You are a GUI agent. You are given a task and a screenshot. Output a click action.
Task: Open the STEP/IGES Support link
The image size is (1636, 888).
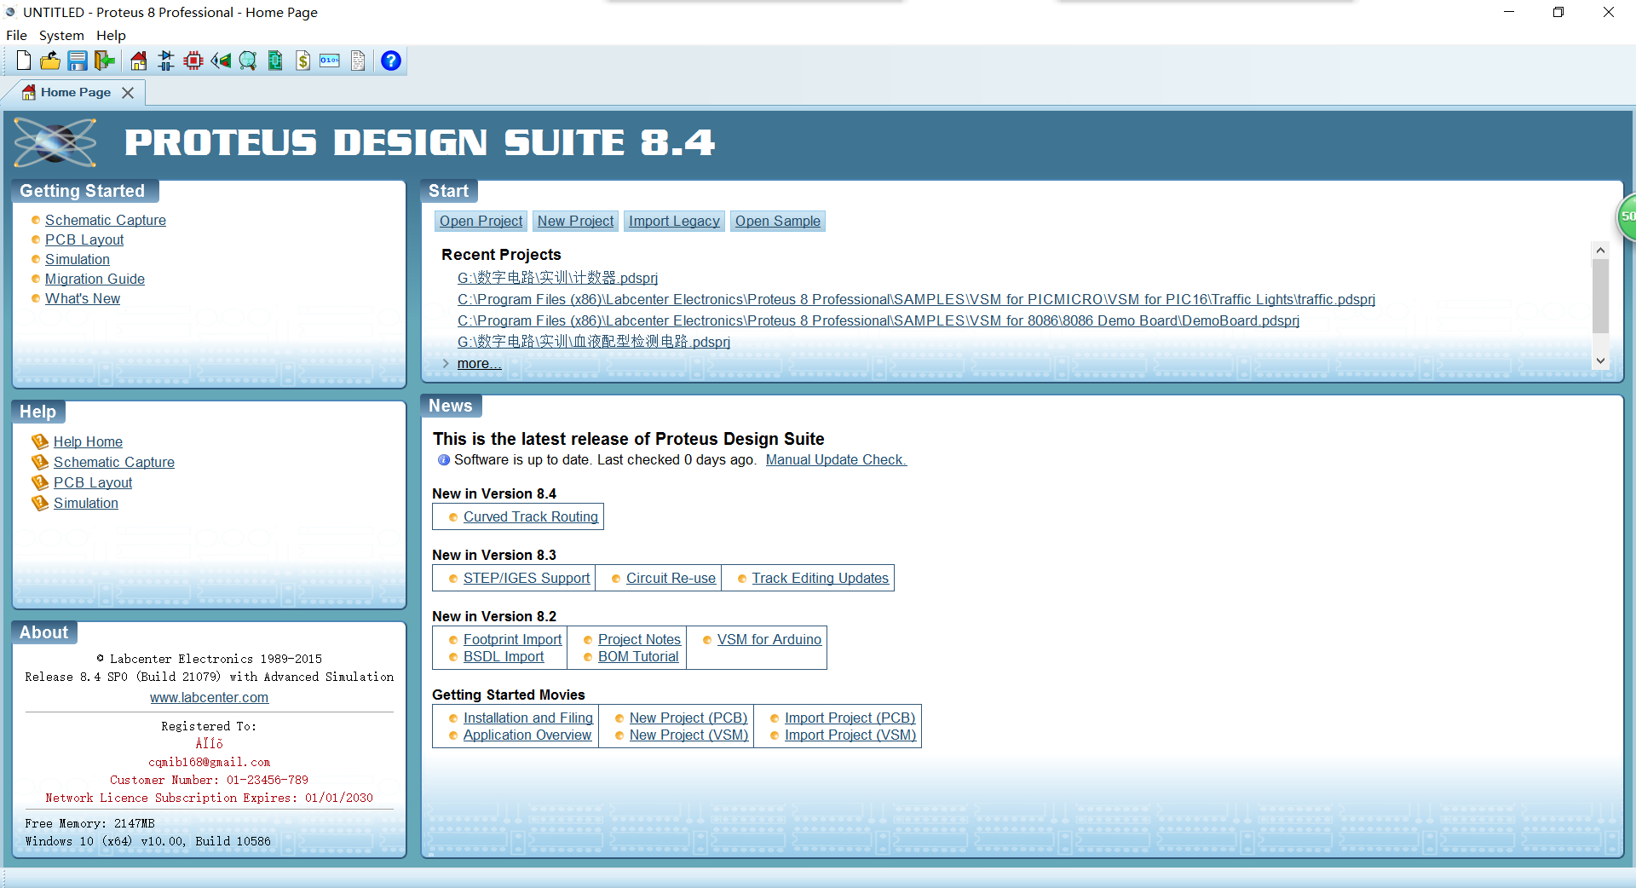click(x=527, y=578)
